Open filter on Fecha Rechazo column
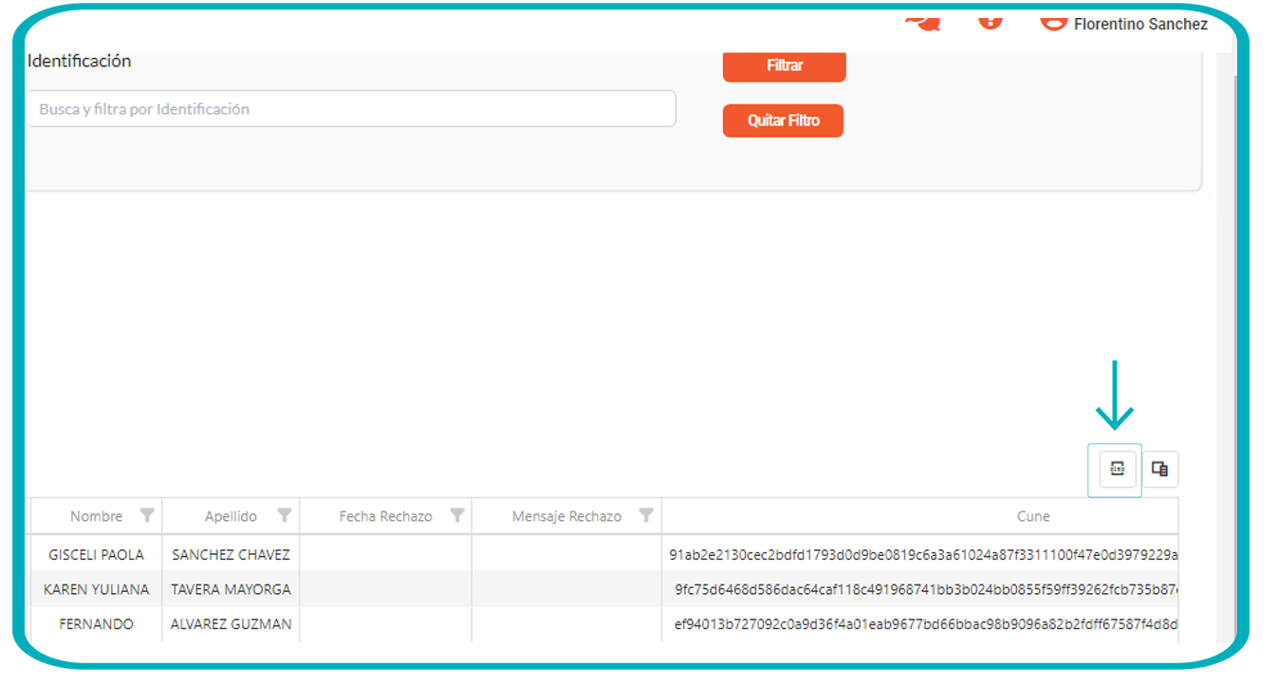Viewport: 1278px width, 685px height. [x=456, y=516]
